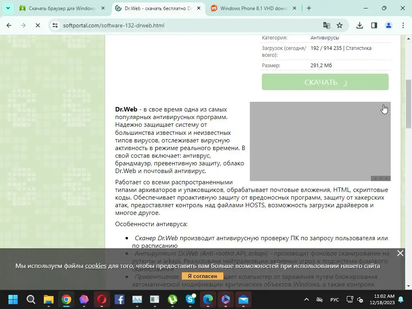
Task: Show hidden system tray icons
Action: coord(307,299)
